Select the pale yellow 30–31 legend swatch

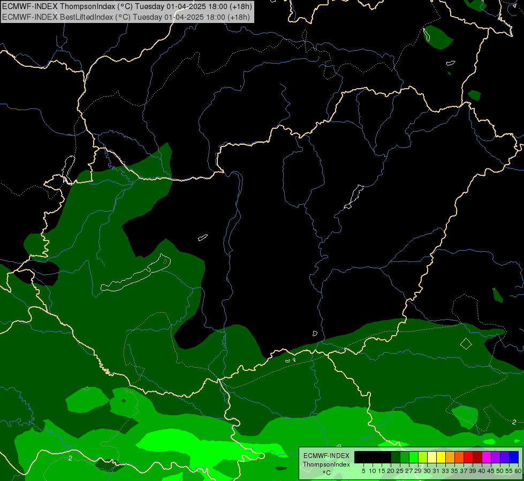[x=432, y=457]
